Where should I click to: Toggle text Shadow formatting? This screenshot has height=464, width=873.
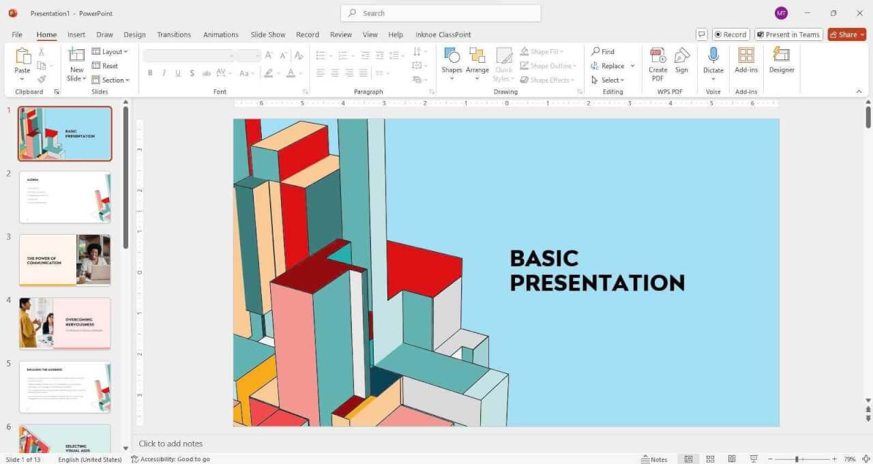pyautogui.click(x=192, y=73)
